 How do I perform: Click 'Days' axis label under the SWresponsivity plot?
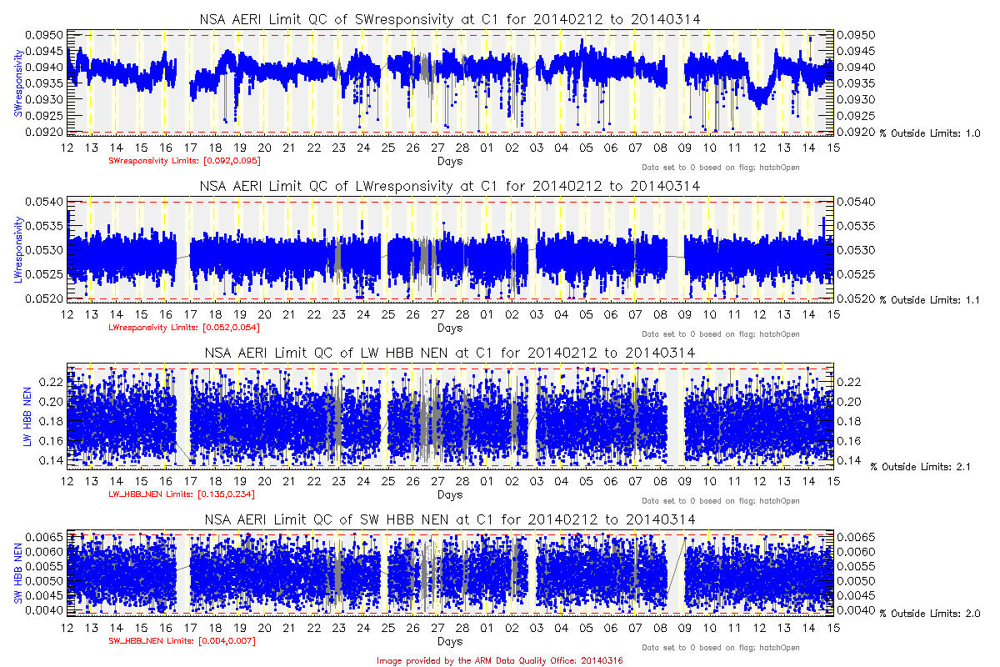click(450, 160)
